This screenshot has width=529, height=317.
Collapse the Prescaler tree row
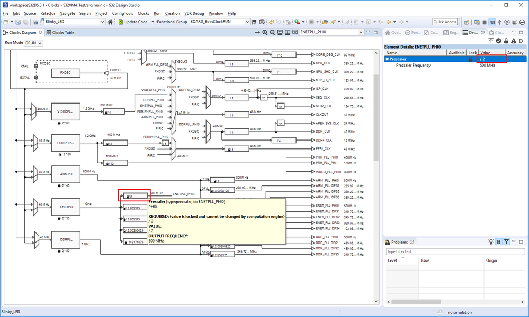(387, 59)
